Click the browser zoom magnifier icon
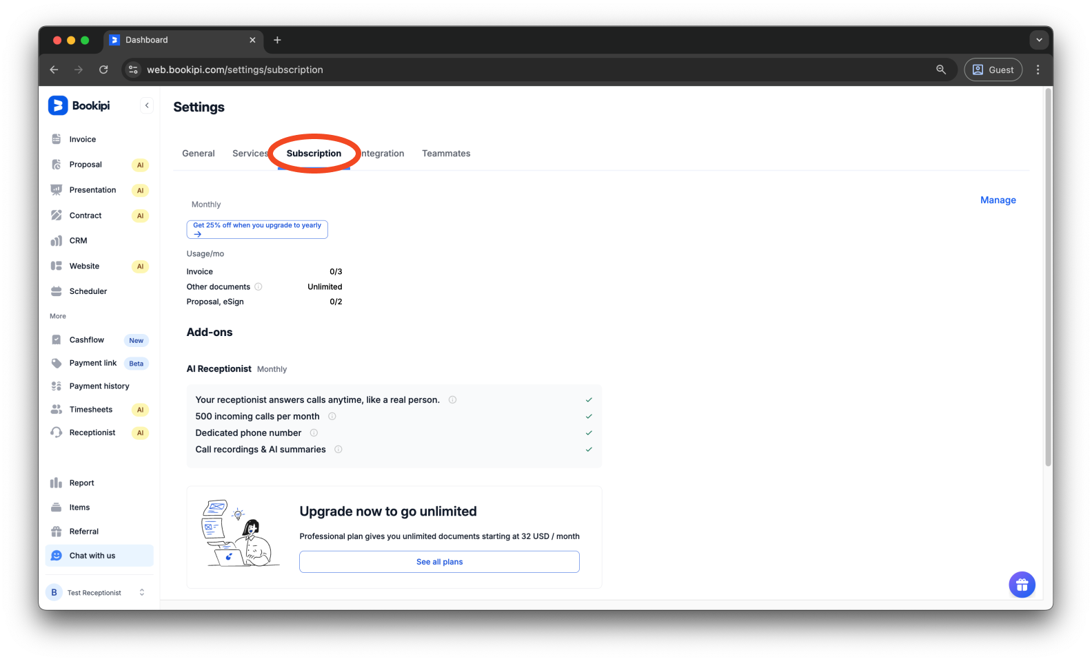1092x661 pixels. pos(941,70)
